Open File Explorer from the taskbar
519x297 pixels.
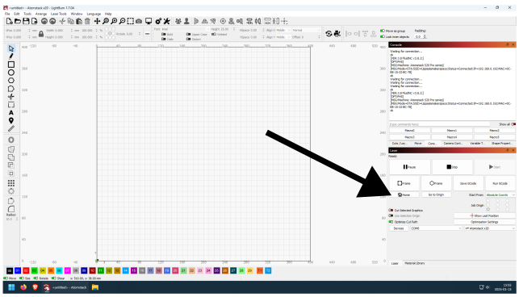[95, 287]
